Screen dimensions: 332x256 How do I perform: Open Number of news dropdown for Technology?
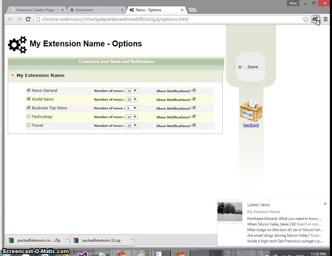(x=132, y=117)
